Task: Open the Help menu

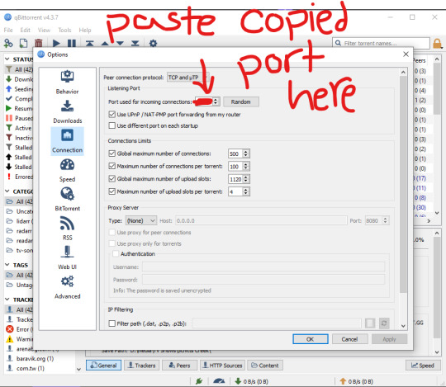Action: 85,30
